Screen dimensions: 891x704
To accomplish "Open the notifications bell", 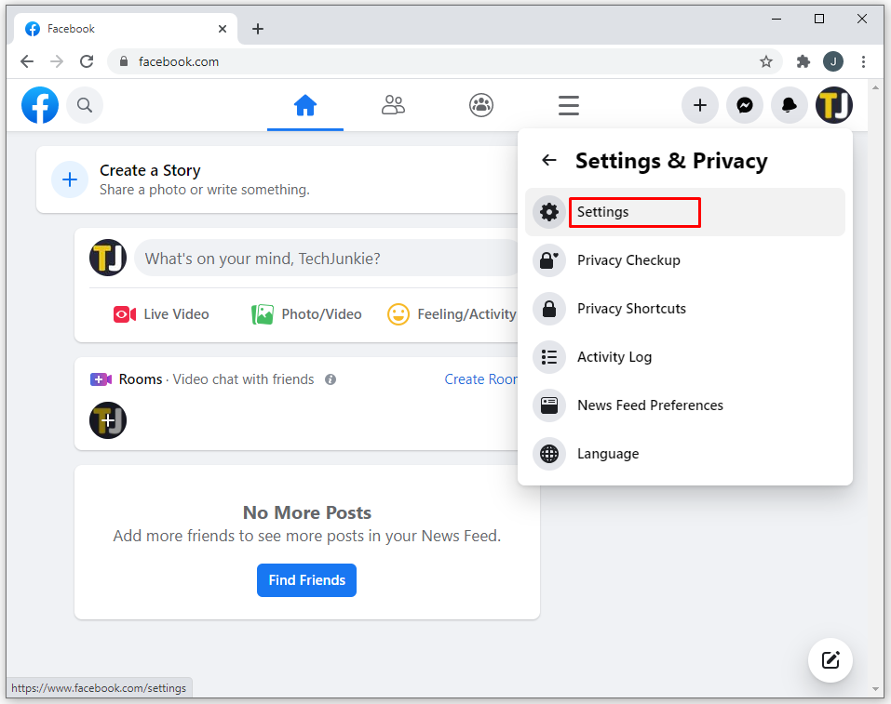I will [x=790, y=105].
